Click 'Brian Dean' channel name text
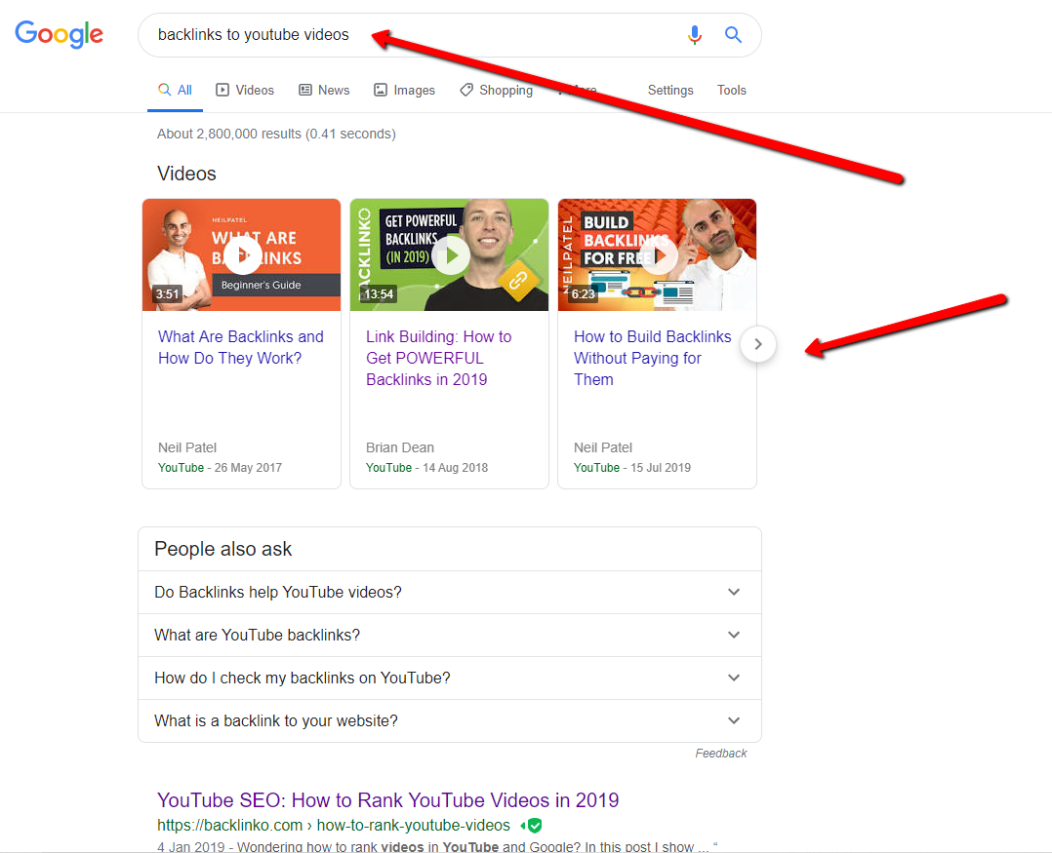The image size is (1052, 853). [400, 447]
